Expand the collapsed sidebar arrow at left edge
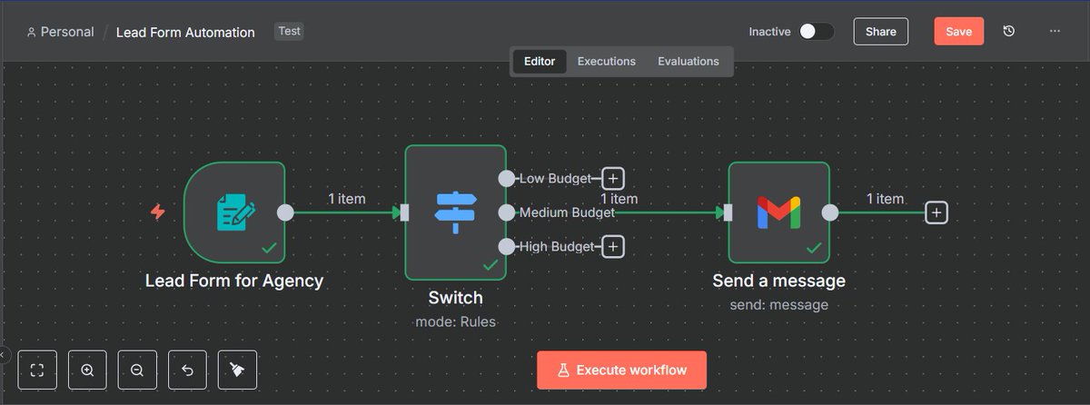Viewport: 1090px width, 405px height. point(3,354)
